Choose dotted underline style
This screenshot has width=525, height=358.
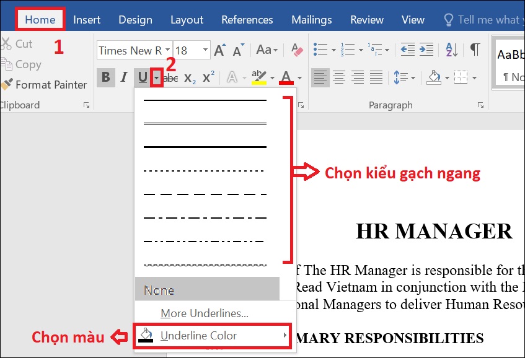pos(205,170)
